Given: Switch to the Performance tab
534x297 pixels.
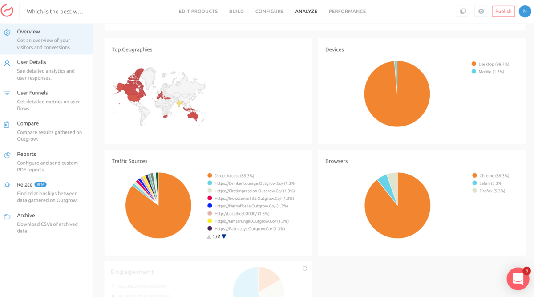Looking at the screenshot, I should [347, 12].
